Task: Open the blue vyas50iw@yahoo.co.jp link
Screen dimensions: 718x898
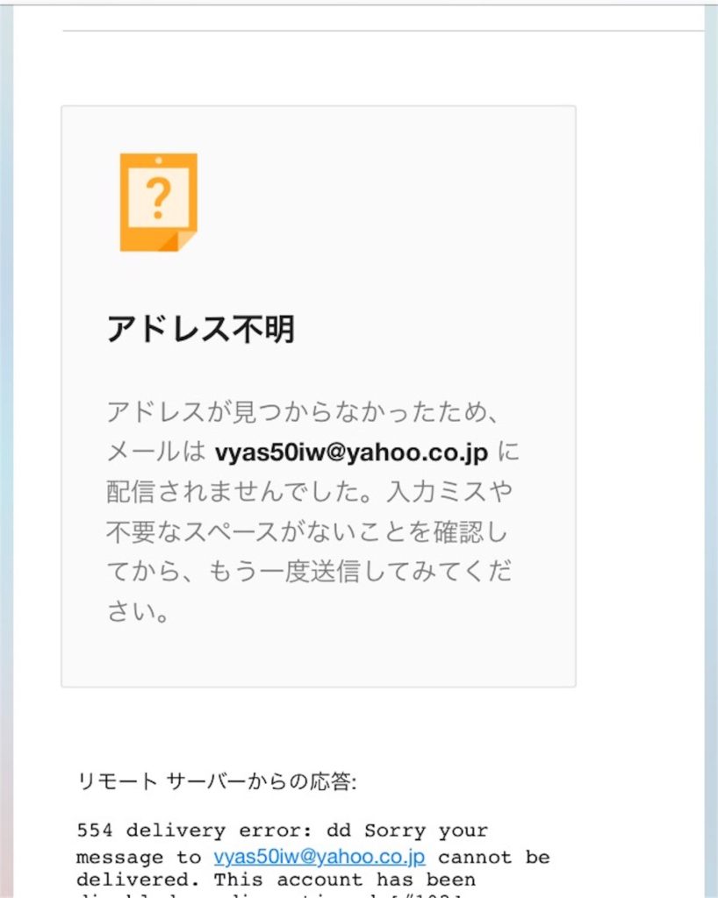Action: [320, 857]
